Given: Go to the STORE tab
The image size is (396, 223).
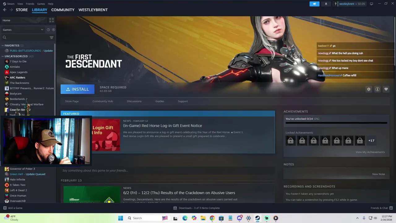Looking at the screenshot, I should click(22, 10).
